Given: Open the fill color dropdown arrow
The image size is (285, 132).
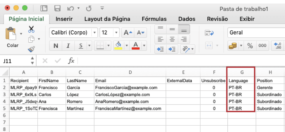Looking at the screenshot, I should (x=127, y=46).
